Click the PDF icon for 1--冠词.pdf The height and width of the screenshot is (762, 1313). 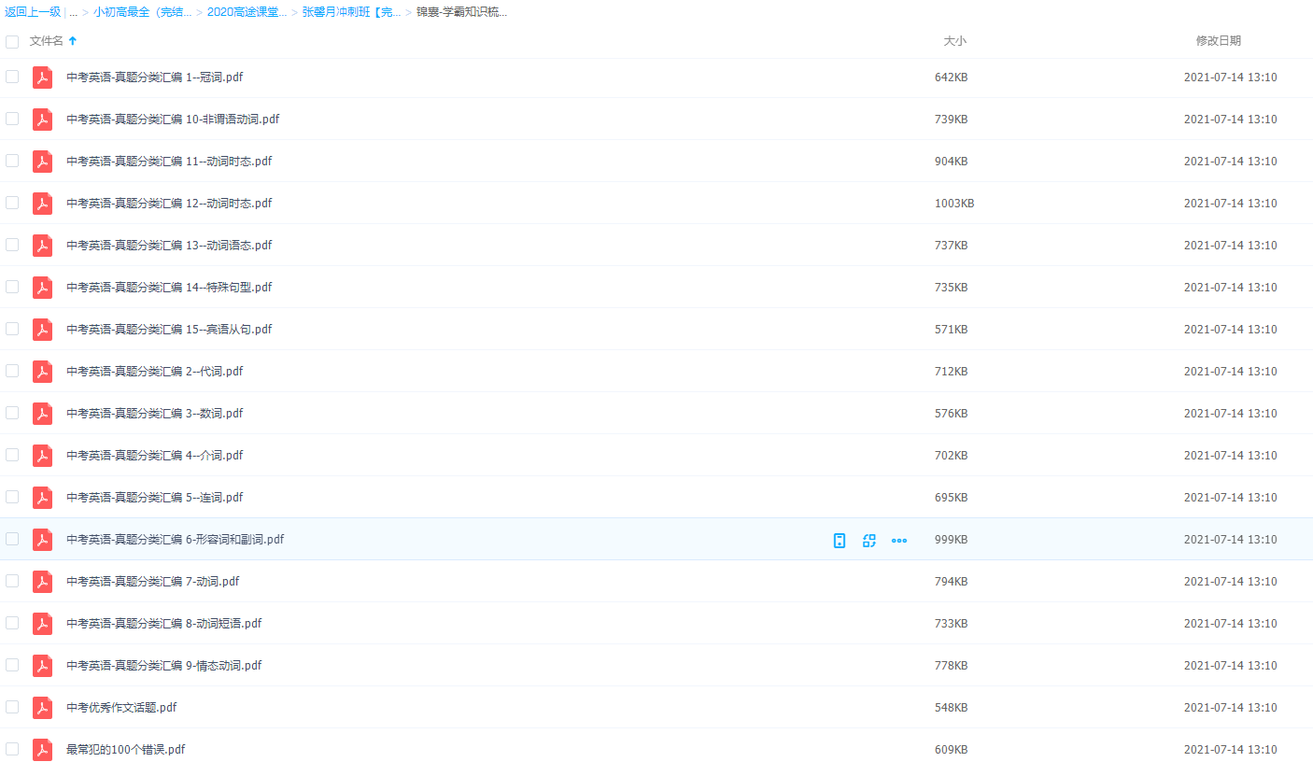(42, 78)
